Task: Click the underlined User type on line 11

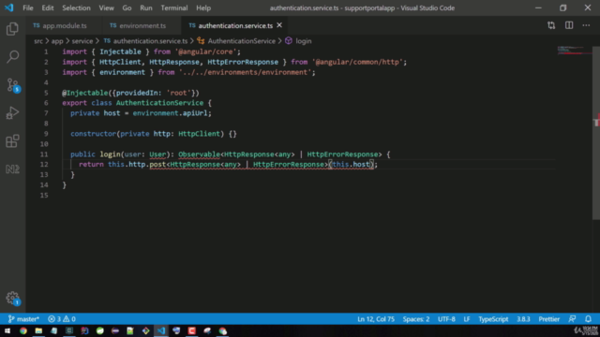Action: [x=157, y=154]
